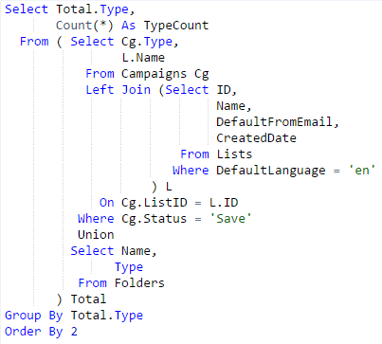382x344 pixels.
Task: Click the 'Where' before DefaultLanguage
Action: 191,171
